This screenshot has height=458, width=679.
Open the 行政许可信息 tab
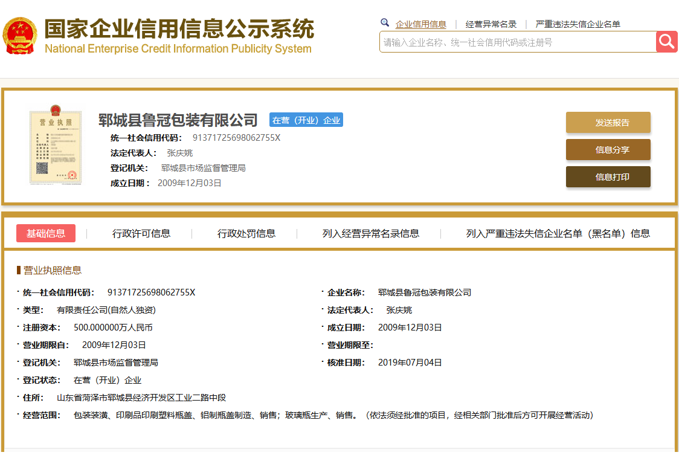pos(141,233)
